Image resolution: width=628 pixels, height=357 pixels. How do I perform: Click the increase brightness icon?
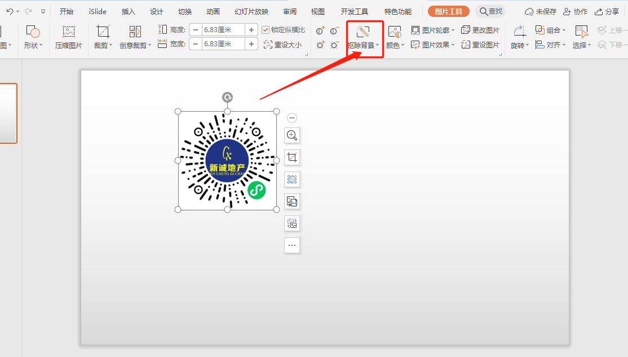coord(320,45)
